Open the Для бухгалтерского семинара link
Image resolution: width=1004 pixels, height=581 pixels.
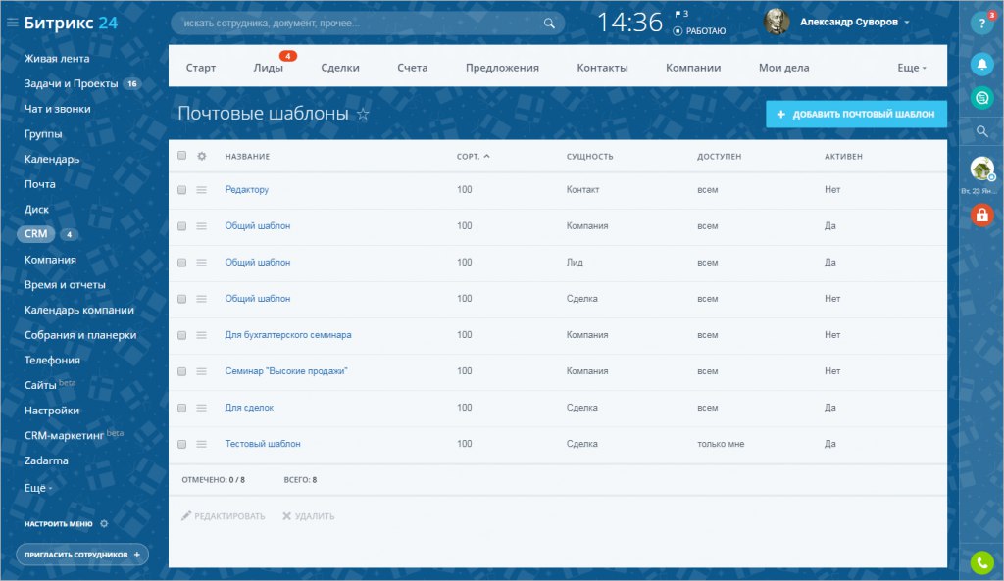287,335
